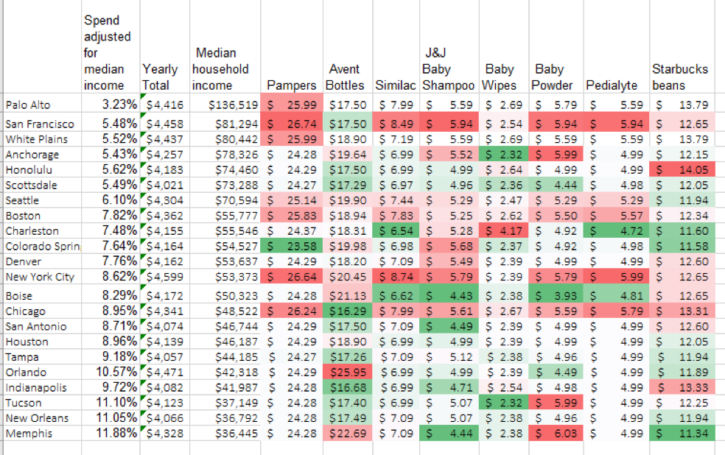Select the Boston city cell
The width and height of the screenshot is (725, 455).
pyautogui.click(x=42, y=215)
